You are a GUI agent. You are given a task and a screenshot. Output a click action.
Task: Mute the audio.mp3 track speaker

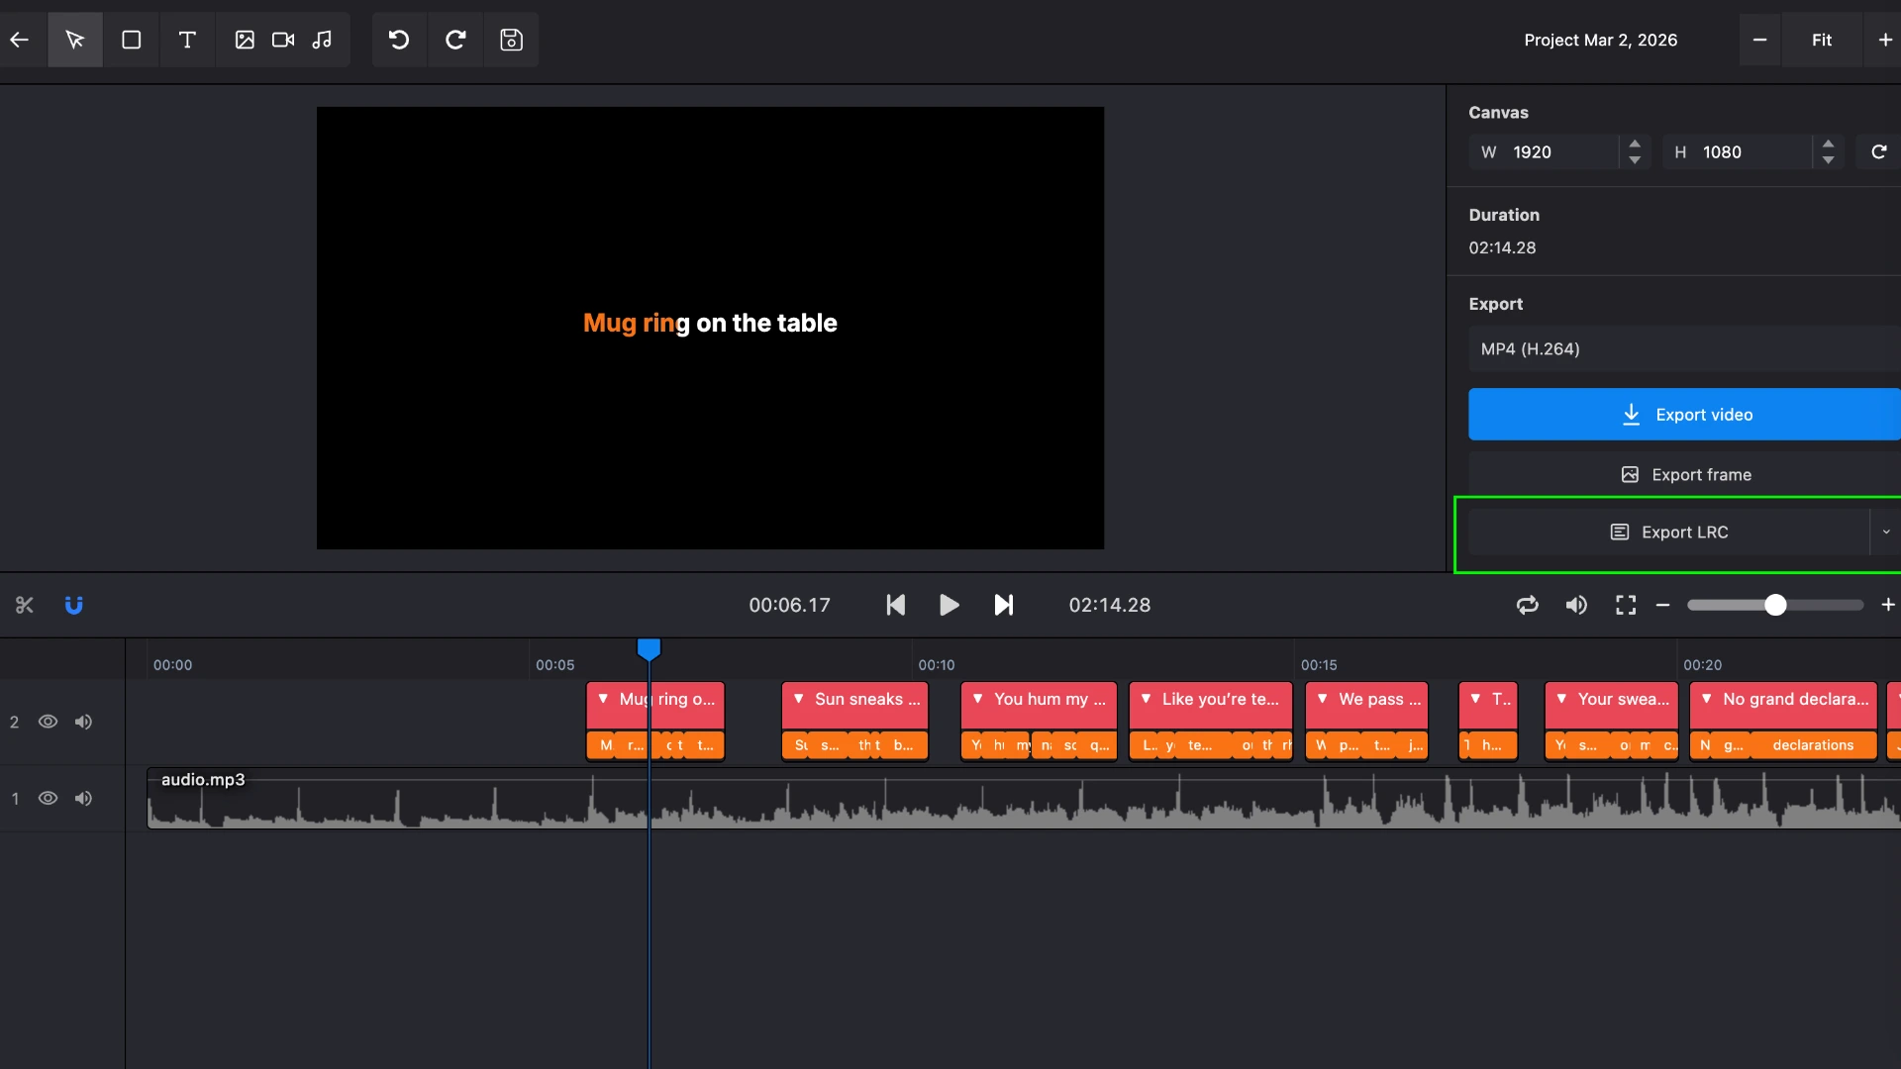point(83,798)
